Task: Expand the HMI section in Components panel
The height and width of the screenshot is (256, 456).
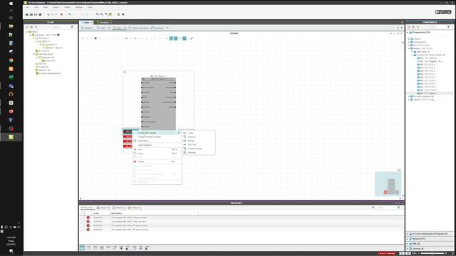Action: 407,243
